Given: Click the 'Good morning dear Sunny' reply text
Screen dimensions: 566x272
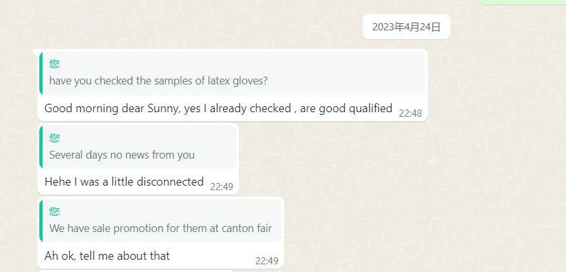Looking at the screenshot, I should click(218, 108).
